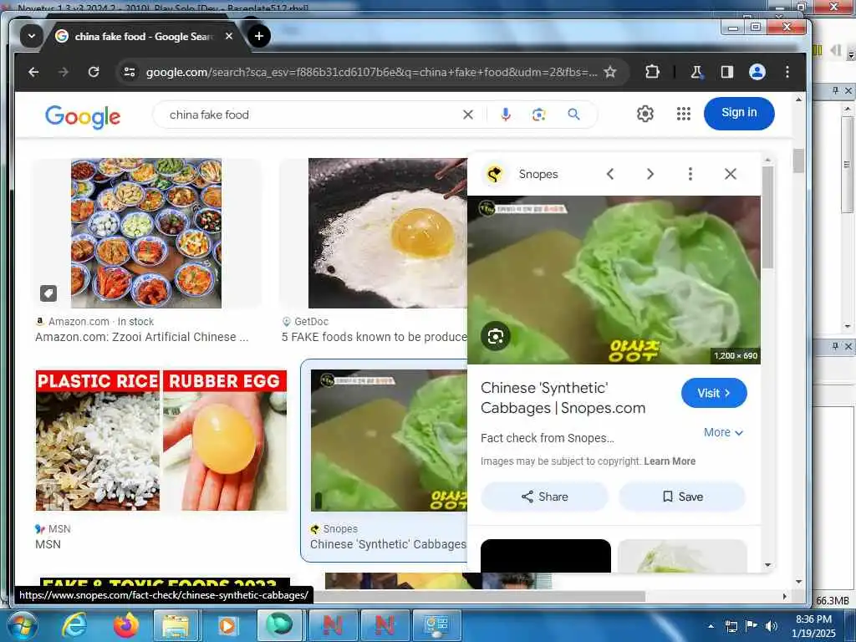The image size is (856, 642).
Task: Click the china fake food search field
Action: coord(311,115)
